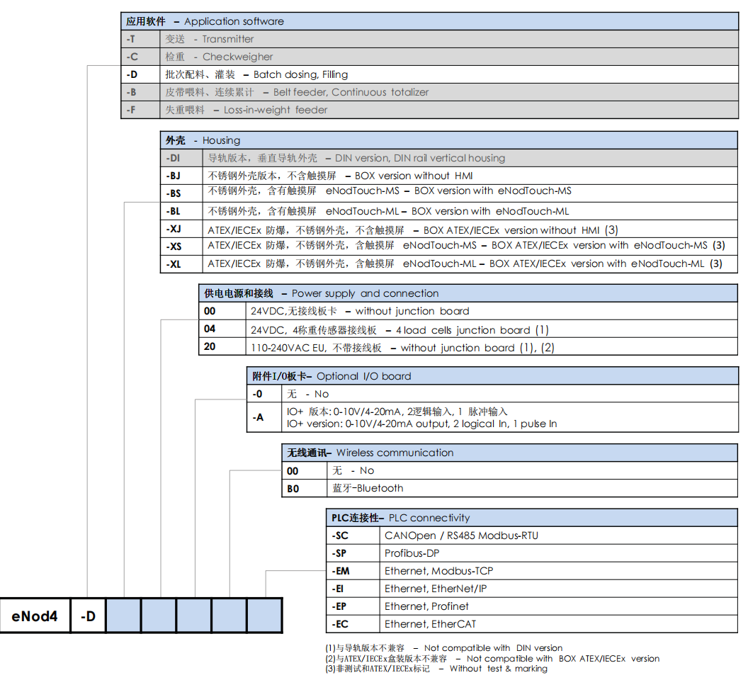
Task: Click the PLC connectivity header
Action: [x=532, y=518]
